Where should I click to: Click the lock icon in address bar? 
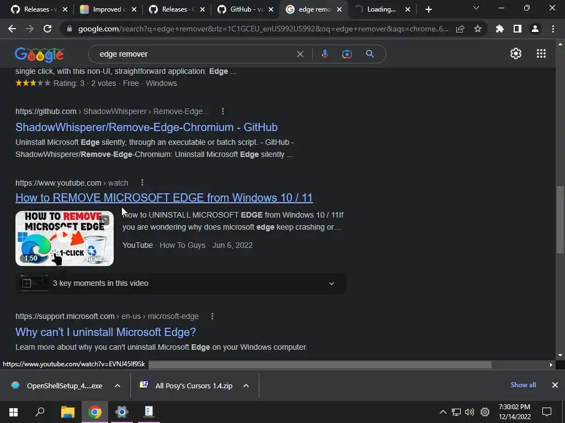[70, 29]
